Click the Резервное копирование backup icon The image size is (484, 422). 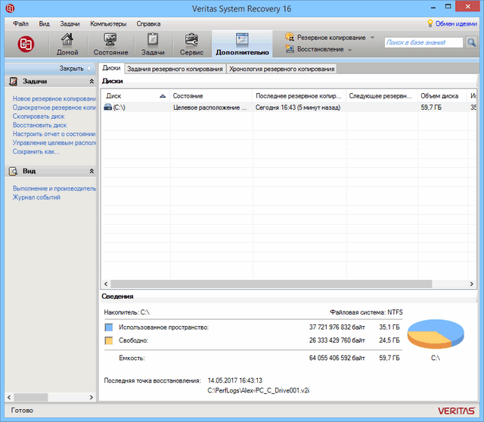point(289,37)
